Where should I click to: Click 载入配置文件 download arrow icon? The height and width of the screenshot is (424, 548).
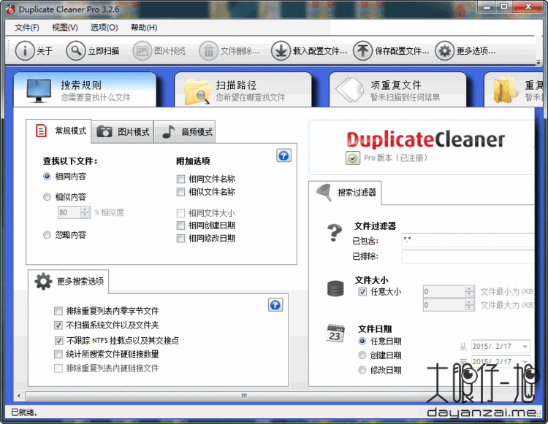281,51
